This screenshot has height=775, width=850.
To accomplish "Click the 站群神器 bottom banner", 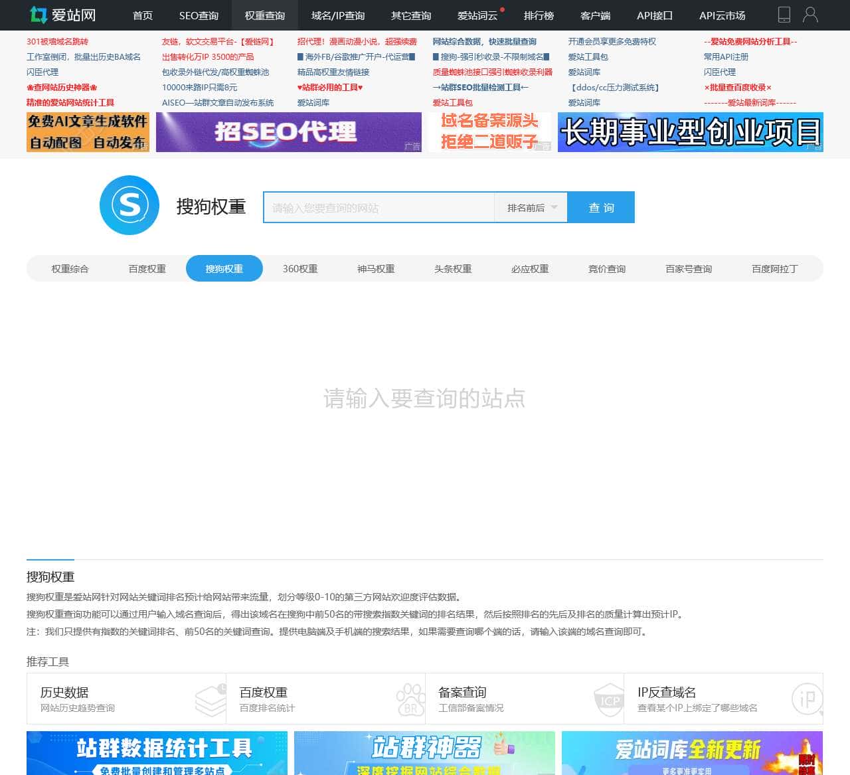I will [x=424, y=753].
